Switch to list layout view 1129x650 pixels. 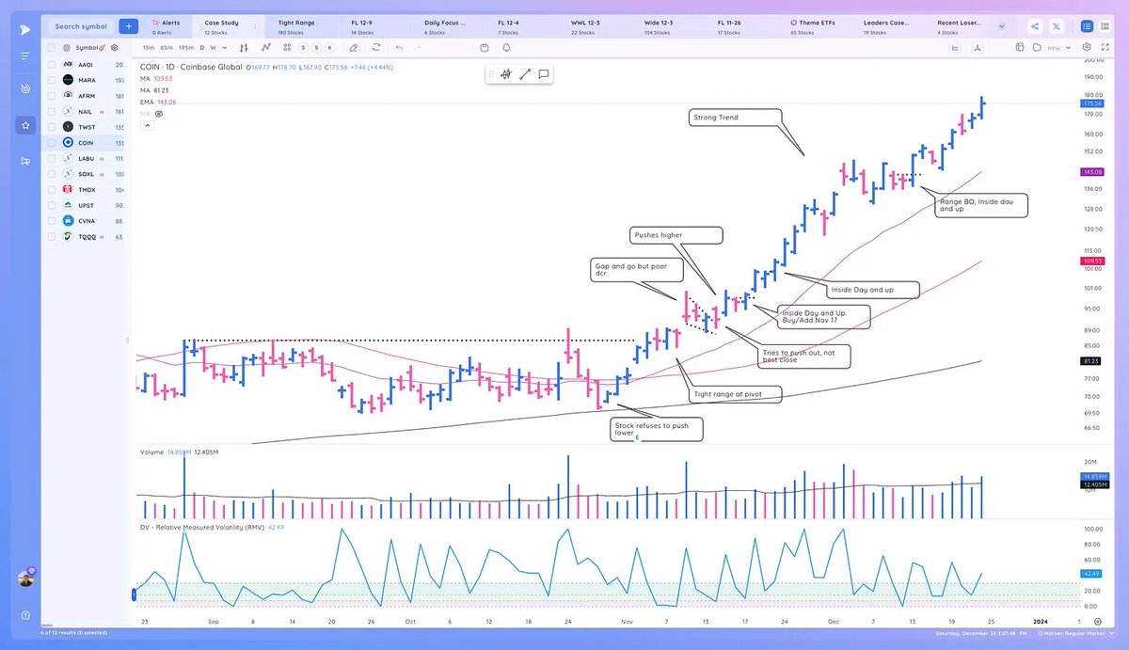point(1087,26)
